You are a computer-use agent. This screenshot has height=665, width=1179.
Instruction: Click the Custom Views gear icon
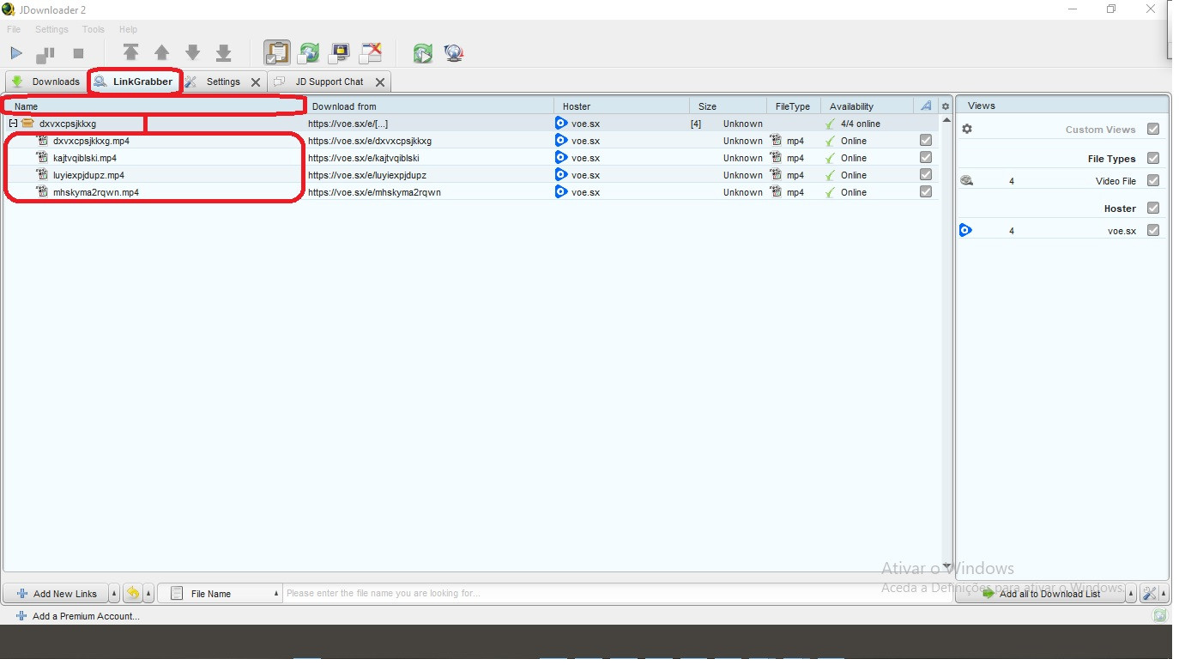tap(967, 129)
